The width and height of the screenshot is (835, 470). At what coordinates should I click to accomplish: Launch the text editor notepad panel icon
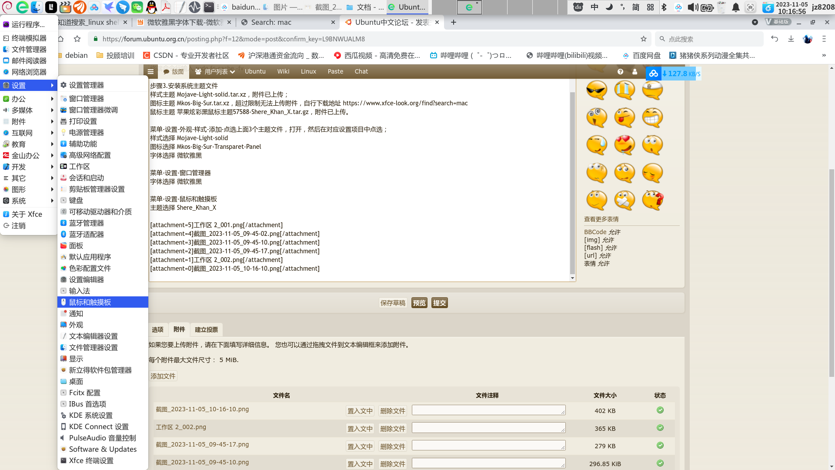point(180,7)
